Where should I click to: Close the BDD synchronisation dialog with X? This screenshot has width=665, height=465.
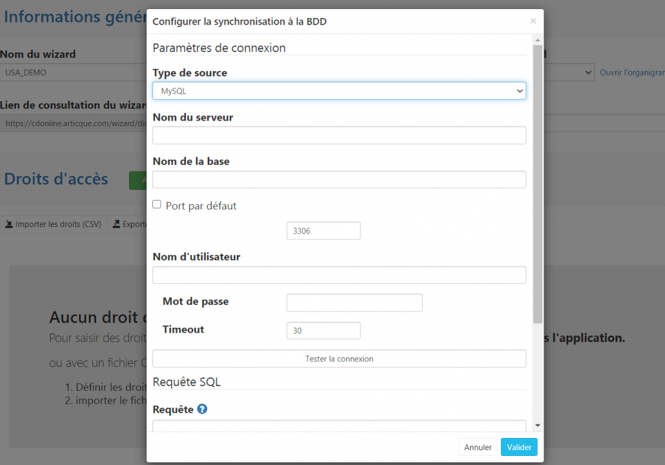click(533, 21)
